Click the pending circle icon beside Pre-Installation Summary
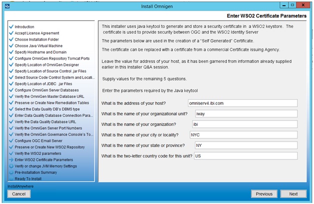This screenshot has width=314, height=204. click(11, 172)
